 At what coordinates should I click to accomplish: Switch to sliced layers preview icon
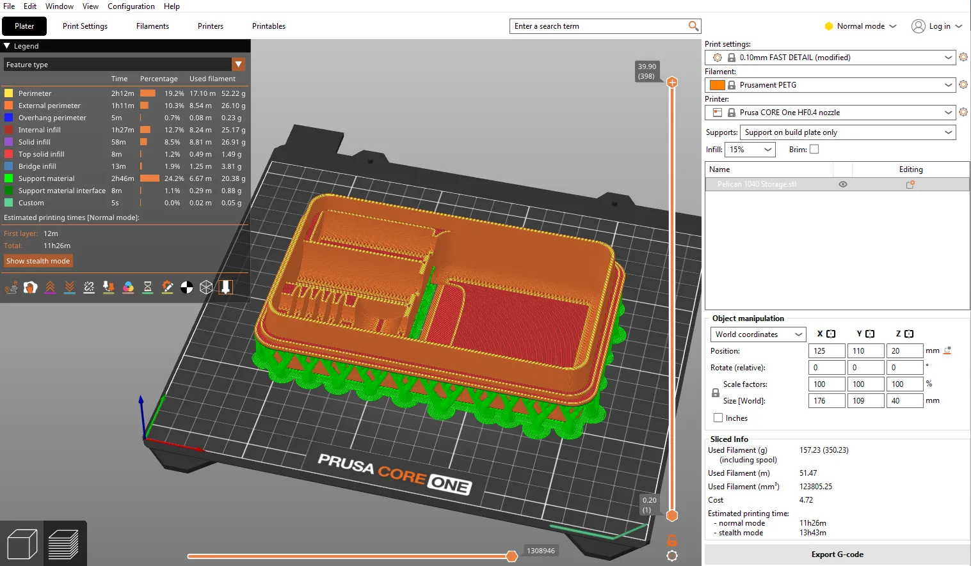63,544
